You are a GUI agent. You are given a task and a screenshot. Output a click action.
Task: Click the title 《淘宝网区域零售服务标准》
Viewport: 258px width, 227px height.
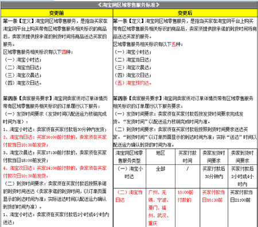coord(128,5)
